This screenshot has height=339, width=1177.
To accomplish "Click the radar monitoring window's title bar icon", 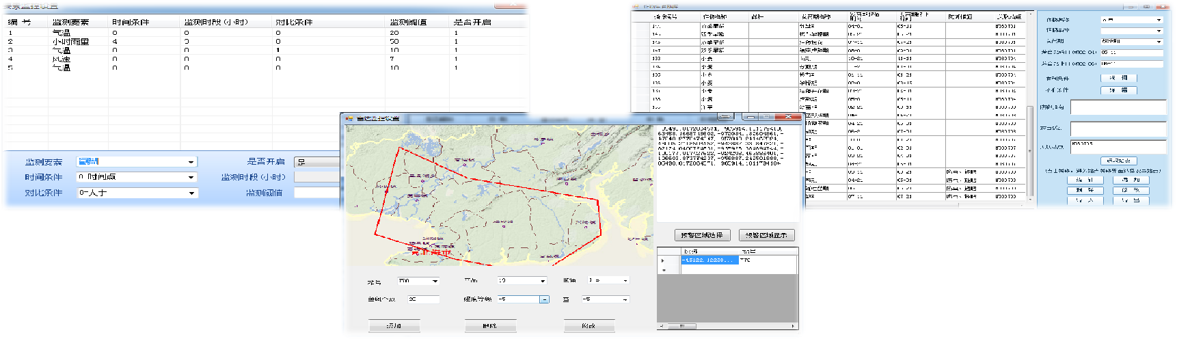I will [349, 118].
